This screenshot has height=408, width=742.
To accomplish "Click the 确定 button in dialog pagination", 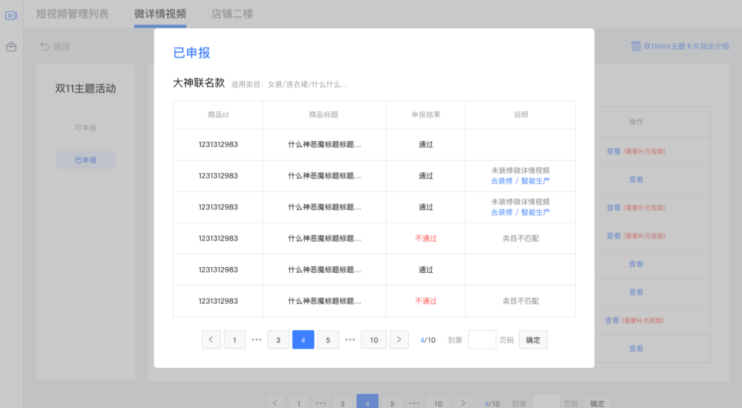I will pyautogui.click(x=533, y=340).
